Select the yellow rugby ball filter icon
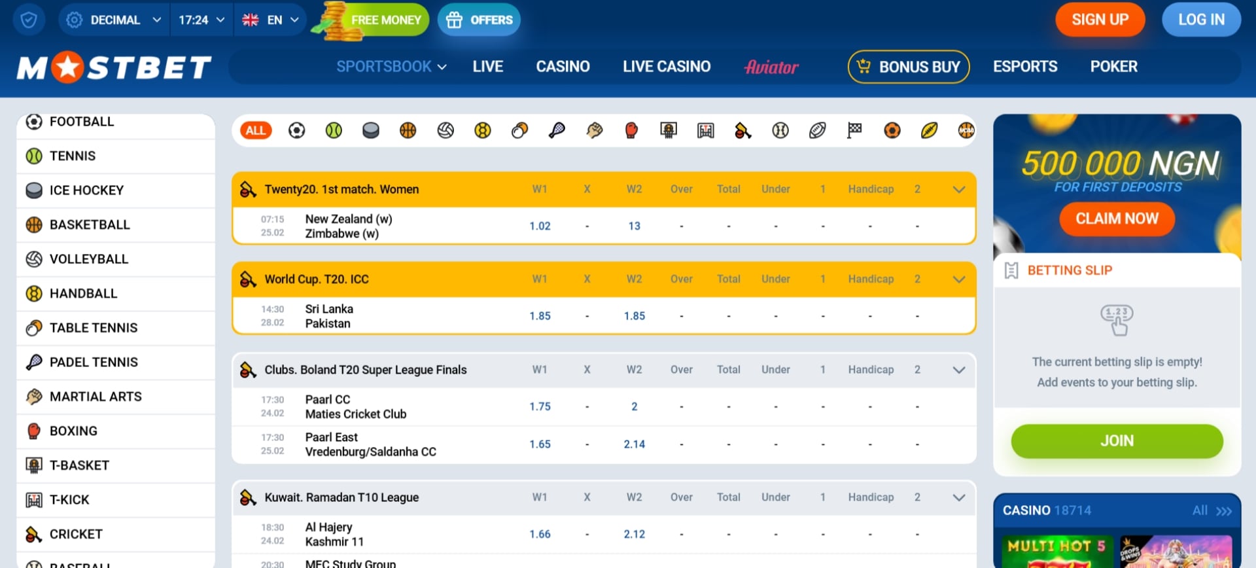The height and width of the screenshot is (568, 1256). tap(929, 130)
